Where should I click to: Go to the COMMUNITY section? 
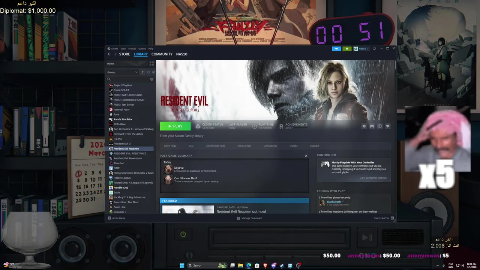point(162,54)
